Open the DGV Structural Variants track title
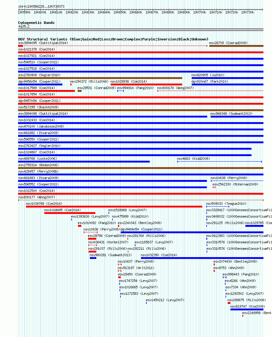This screenshot has height=337, width=272. pyautogui.click(x=113, y=39)
